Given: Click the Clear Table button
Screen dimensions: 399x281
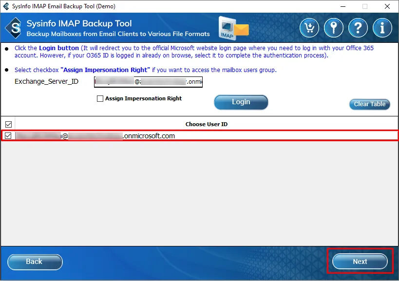Looking at the screenshot, I should point(369,104).
